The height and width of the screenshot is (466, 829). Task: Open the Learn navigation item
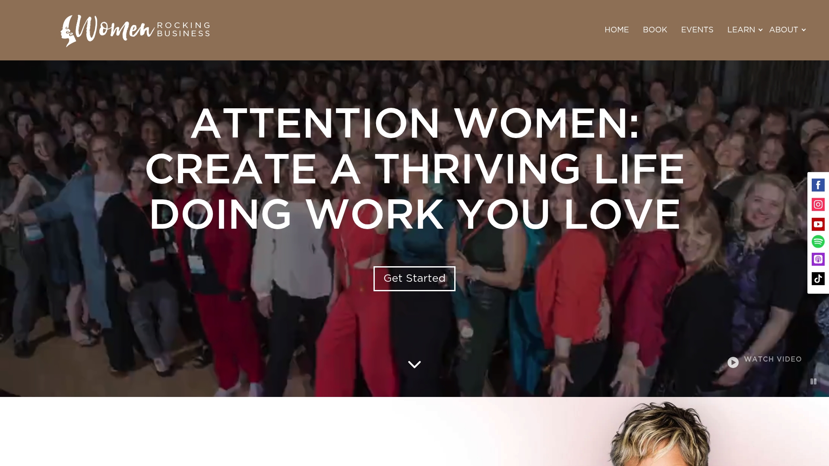[x=741, y=30]
